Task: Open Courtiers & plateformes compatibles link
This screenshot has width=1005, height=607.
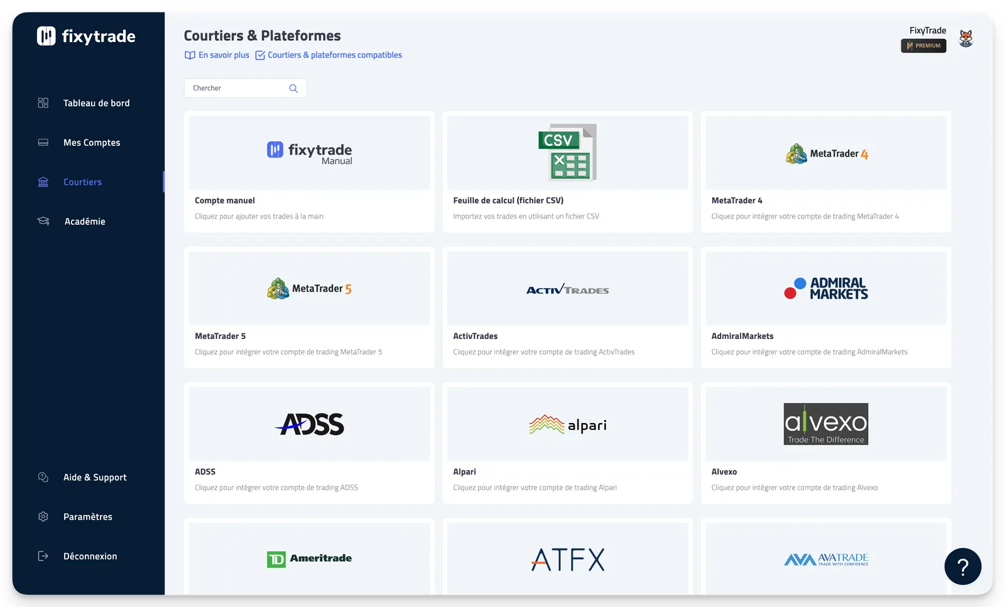Action: coord(335,55)
